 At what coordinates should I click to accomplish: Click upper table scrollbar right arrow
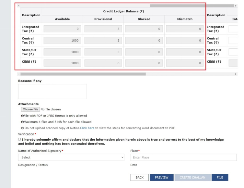click(x=236, y=6)
